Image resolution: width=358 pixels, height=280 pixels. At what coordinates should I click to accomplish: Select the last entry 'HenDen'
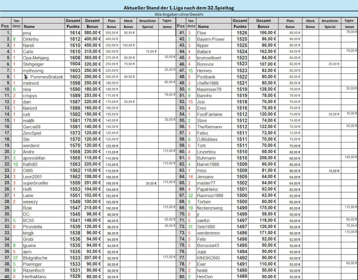click(x=205, y=277)
